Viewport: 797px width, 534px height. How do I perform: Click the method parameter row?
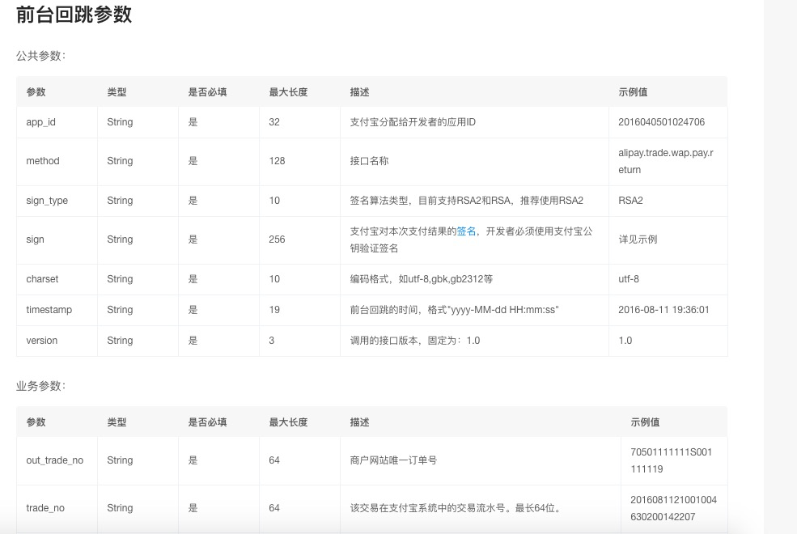(42, 161)
